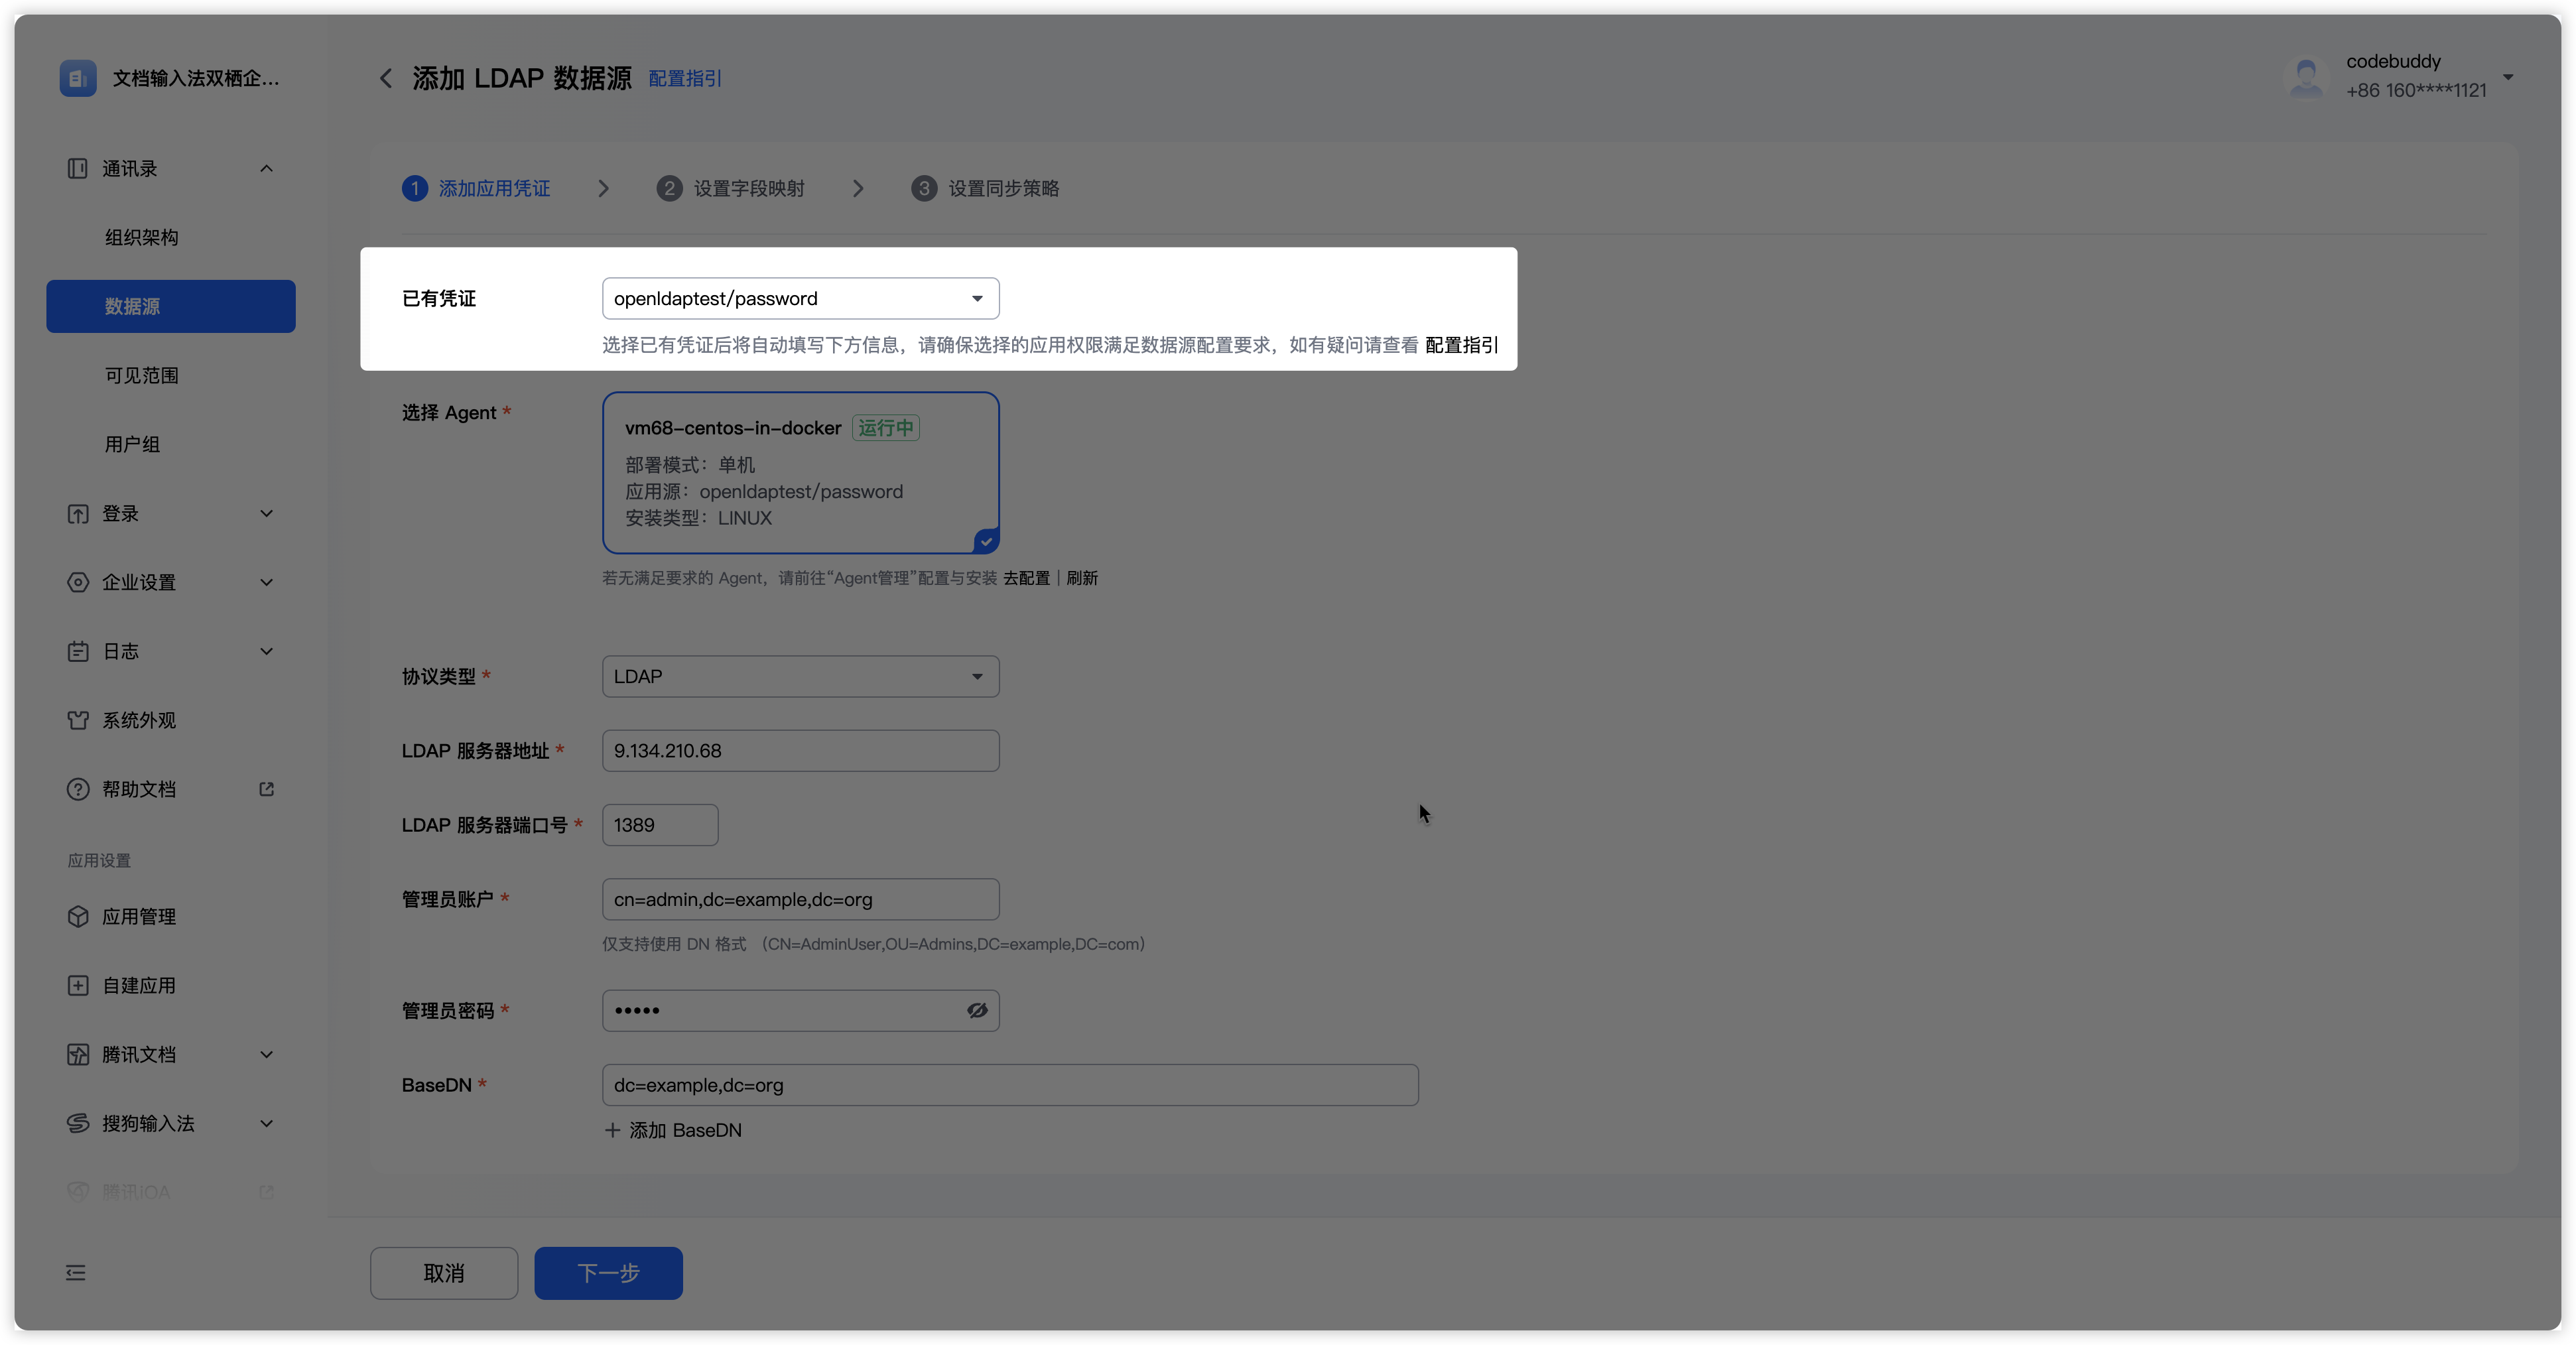Click the 下一步 button
2576x1345 pixels.
(x=608, y=1272)
